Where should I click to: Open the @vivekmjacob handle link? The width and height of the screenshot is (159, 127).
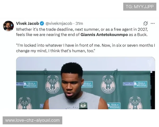click(x=59, y=24)
